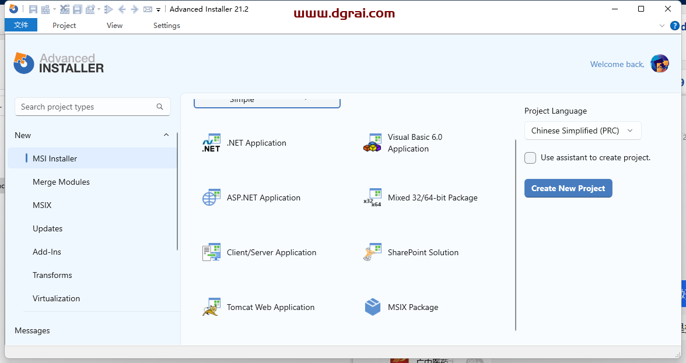Select Transforms in the sidebar
This screenshot has height=363, width=686.
point(52,275)
